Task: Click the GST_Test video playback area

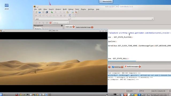Action: tap(54, 62)
